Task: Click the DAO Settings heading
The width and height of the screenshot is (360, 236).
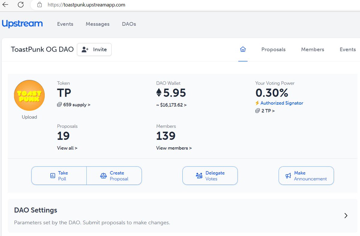Action: (36, 210)
